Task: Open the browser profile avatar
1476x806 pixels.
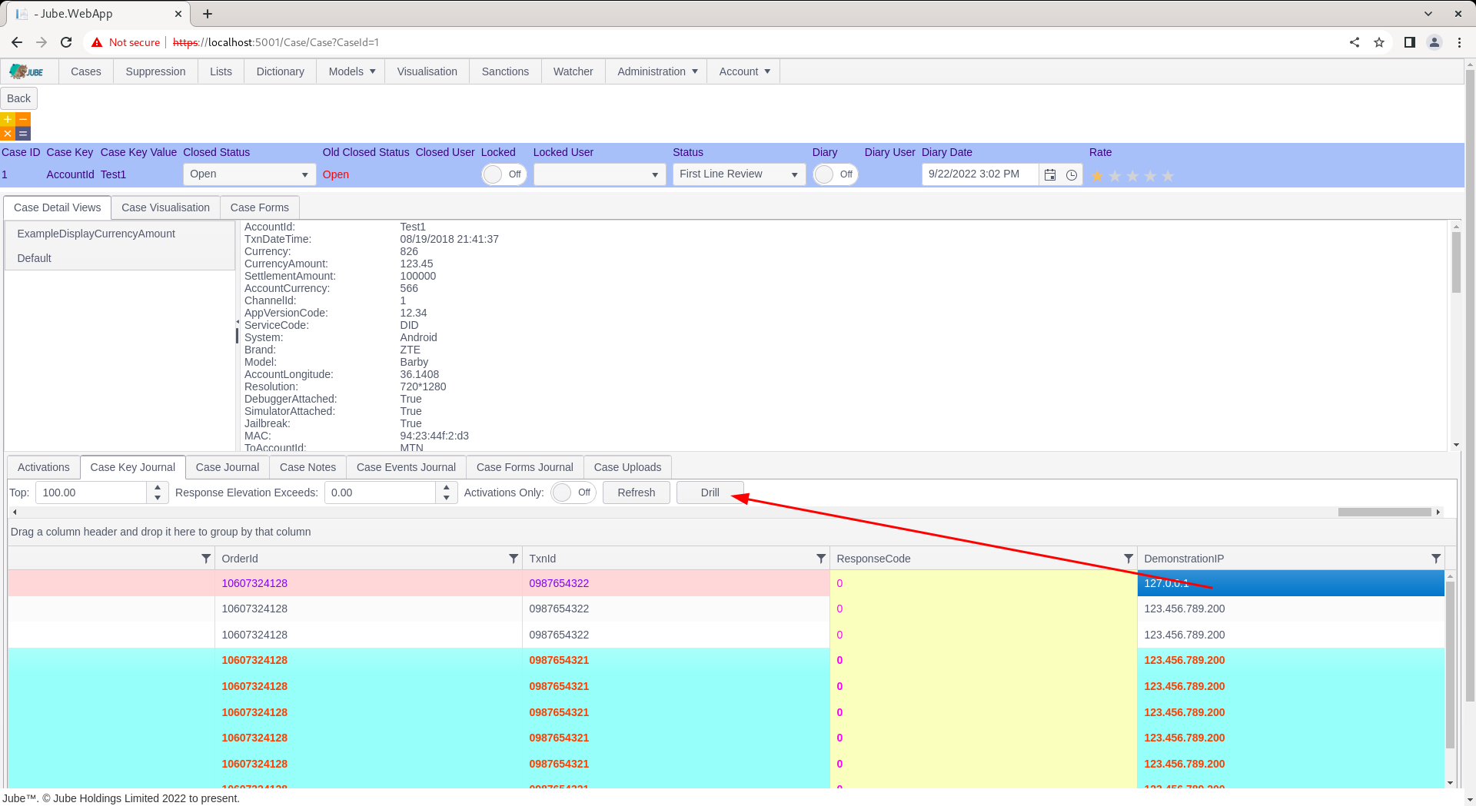Action: click(x=1434, y=42)
